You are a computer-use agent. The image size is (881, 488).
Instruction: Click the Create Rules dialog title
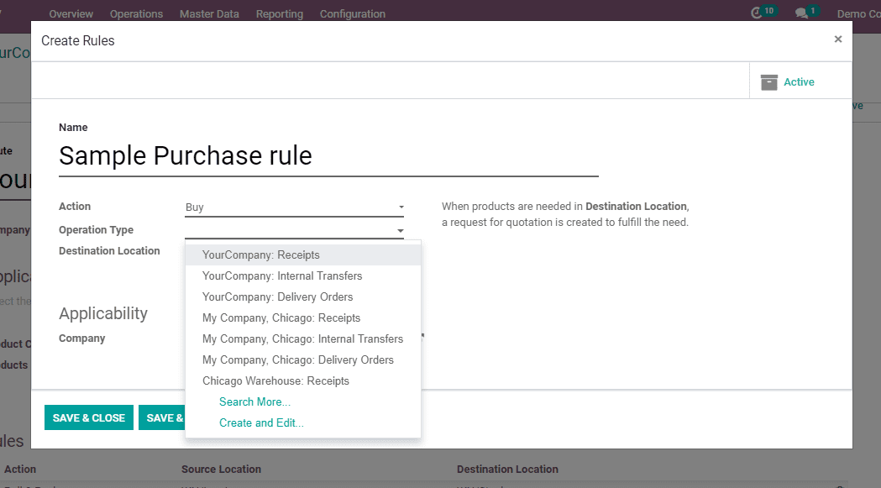pyautogui.click(x=77, y=40)
